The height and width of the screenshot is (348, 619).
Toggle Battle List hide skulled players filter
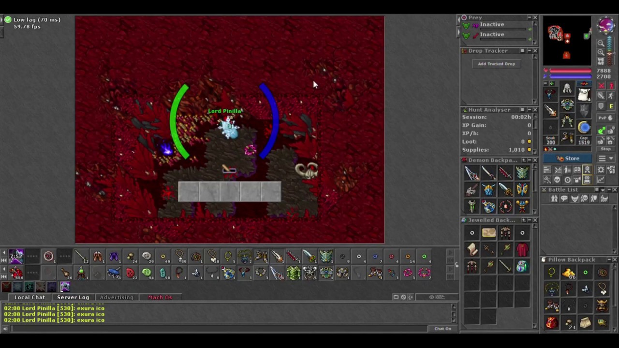point(584,198)
